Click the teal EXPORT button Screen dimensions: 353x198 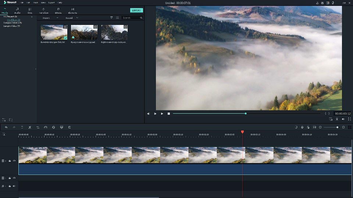click(x=136, y=10)
